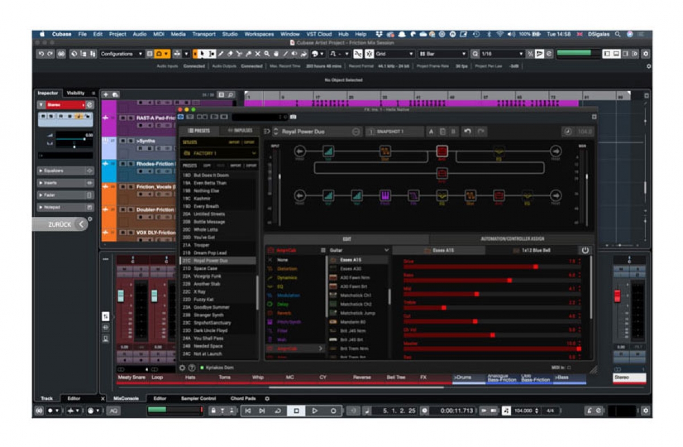This screenshot has height=447, width=683.
Task: Toggle the Snap button left of Grid dropdown
Action: click(x=369, y=54)
